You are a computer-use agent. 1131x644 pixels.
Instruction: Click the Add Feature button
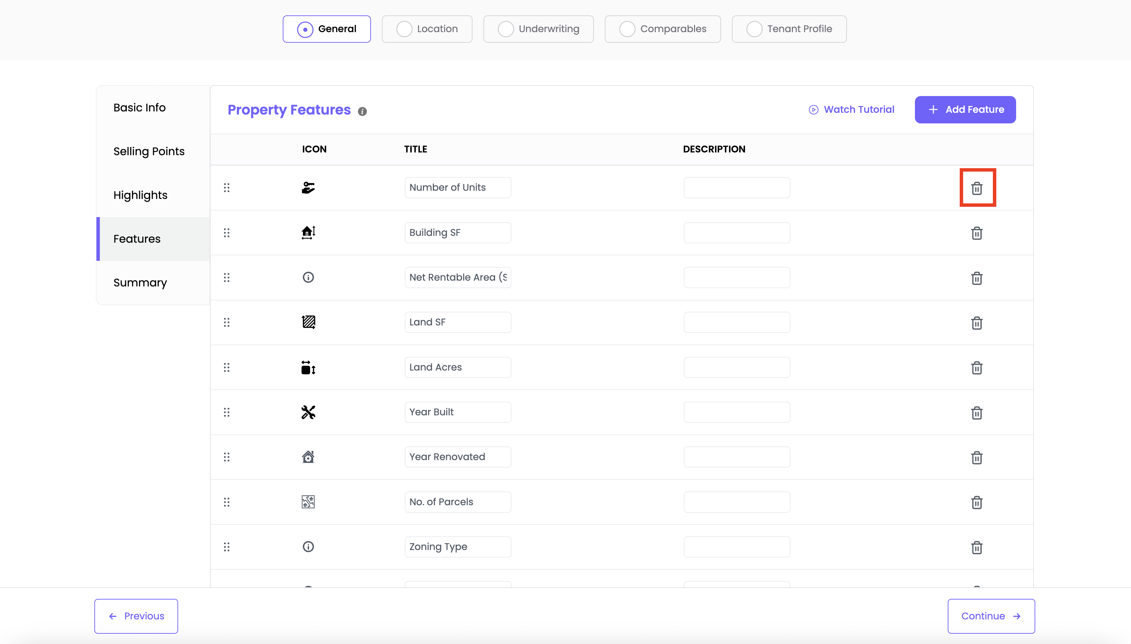tap(965, 110)
